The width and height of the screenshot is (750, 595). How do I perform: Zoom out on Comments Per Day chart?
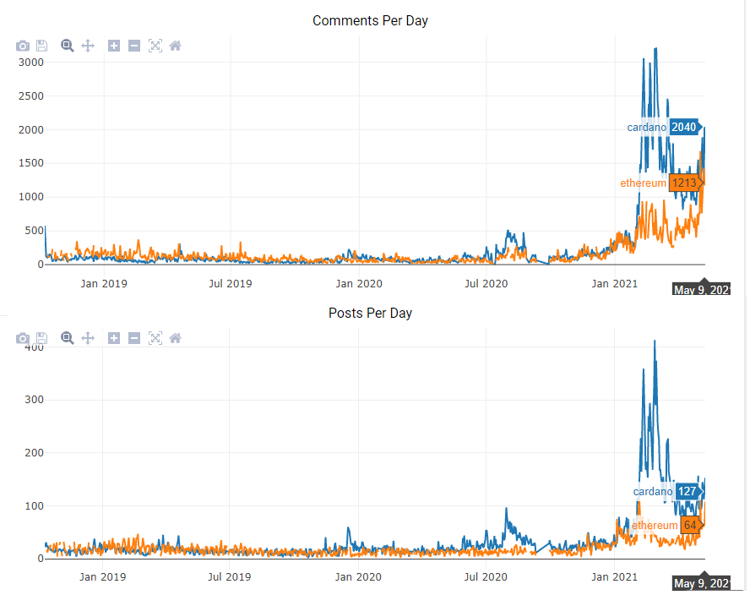pos(134,46)
